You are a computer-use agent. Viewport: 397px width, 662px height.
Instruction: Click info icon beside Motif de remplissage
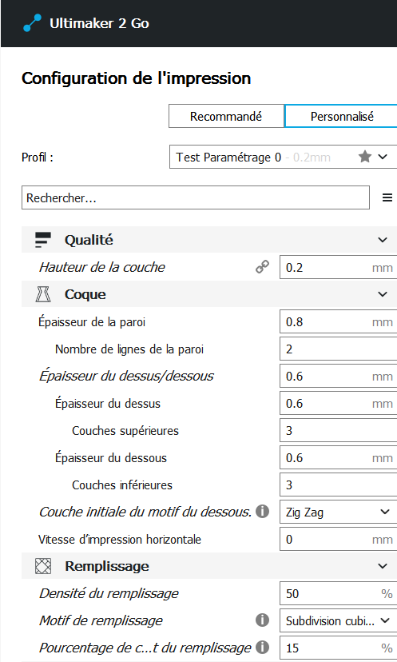(x=263, y=620)
